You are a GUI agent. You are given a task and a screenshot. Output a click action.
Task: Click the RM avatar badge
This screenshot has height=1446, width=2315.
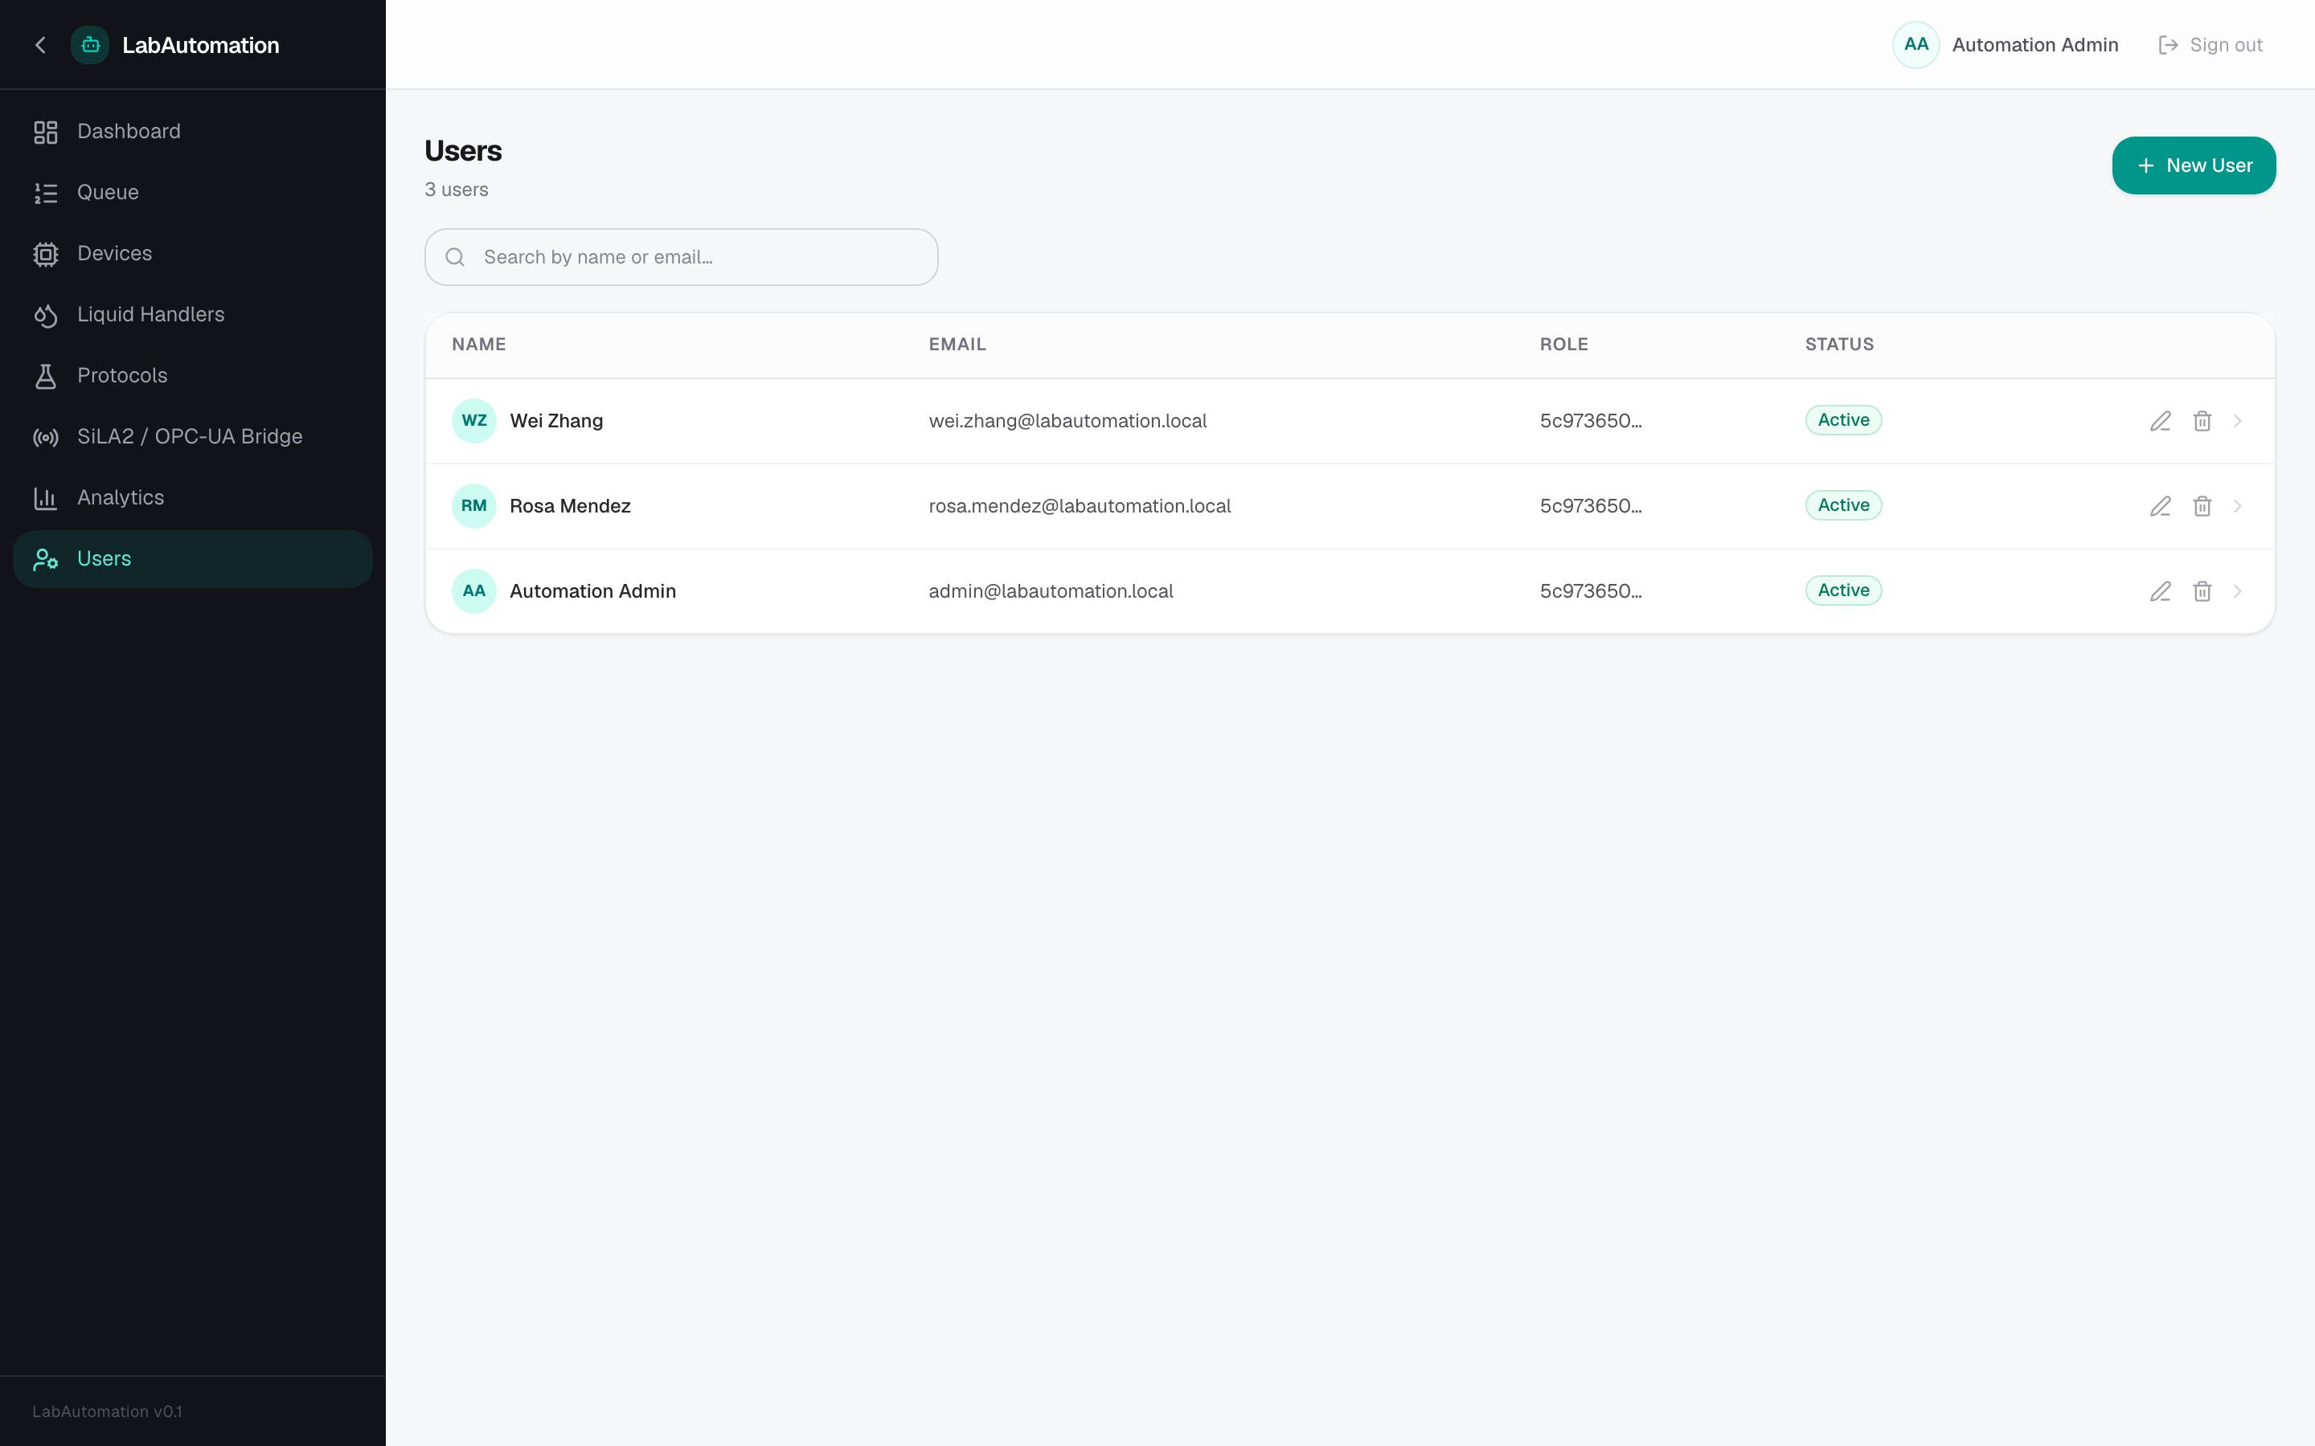coord(473,506)
